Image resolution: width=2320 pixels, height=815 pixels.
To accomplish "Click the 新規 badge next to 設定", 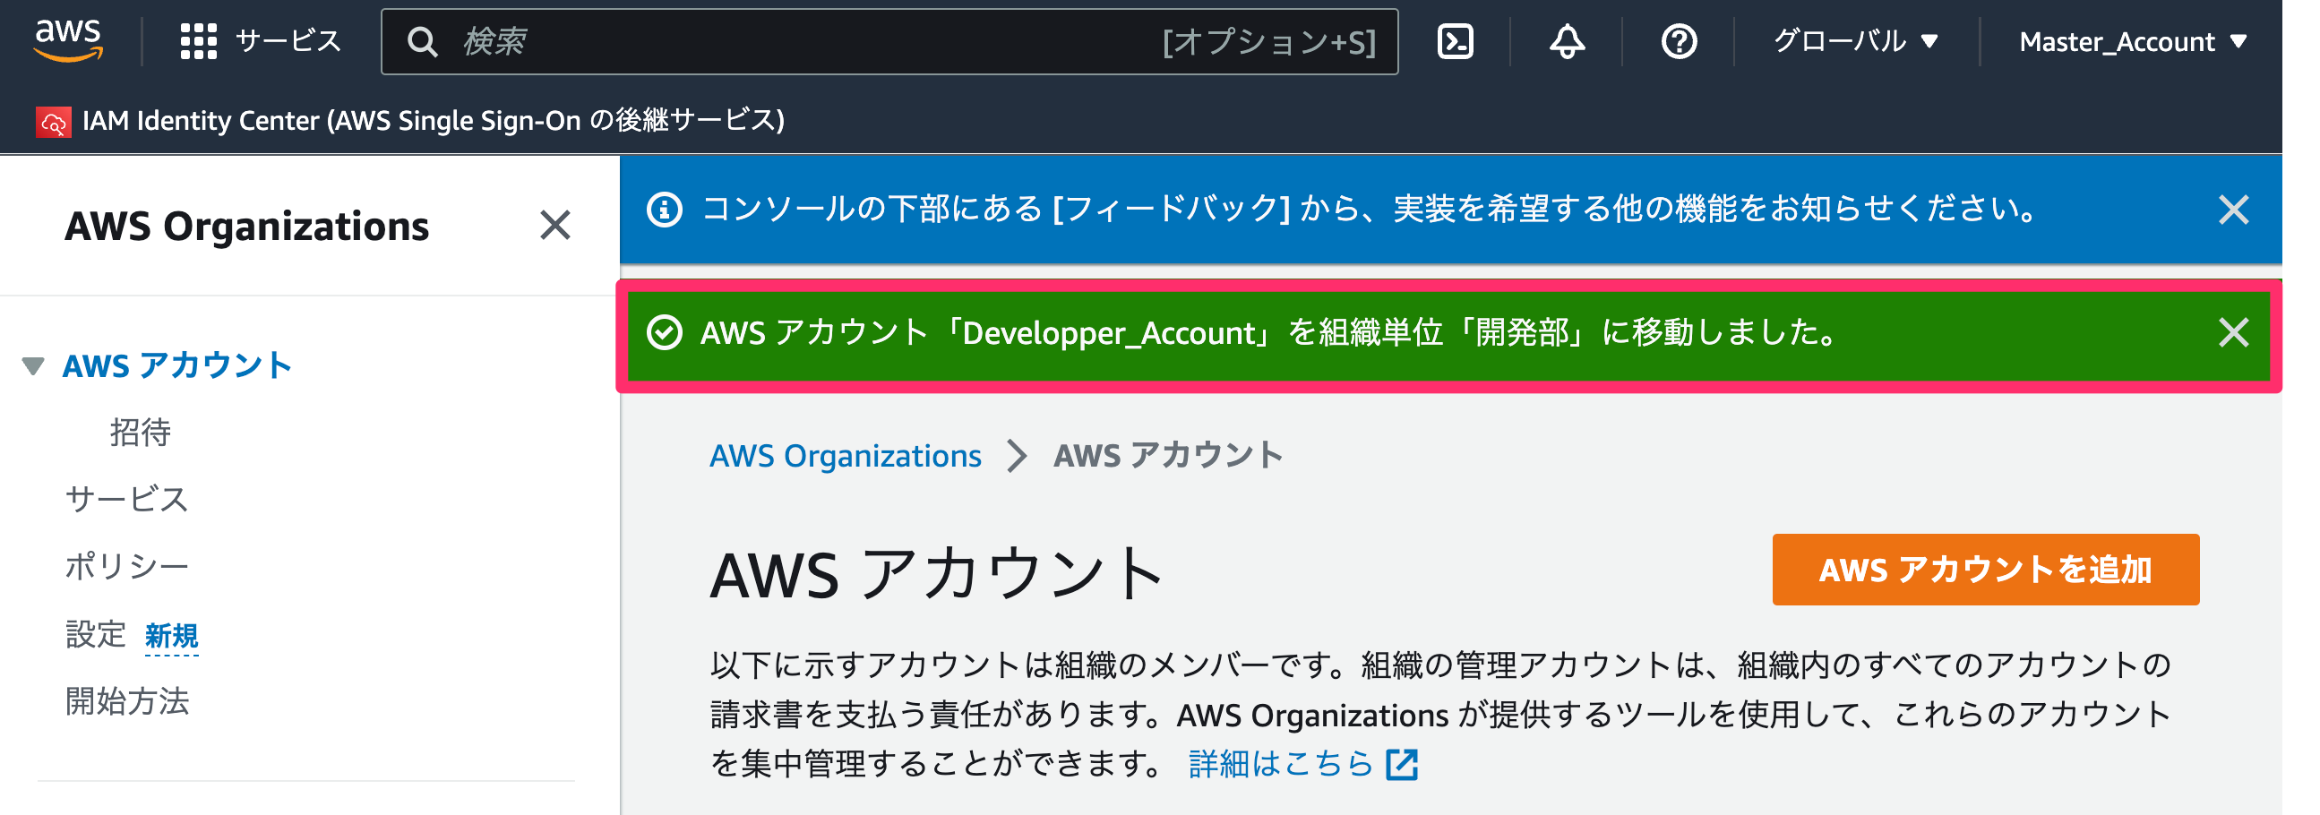I will coord(171,636).
